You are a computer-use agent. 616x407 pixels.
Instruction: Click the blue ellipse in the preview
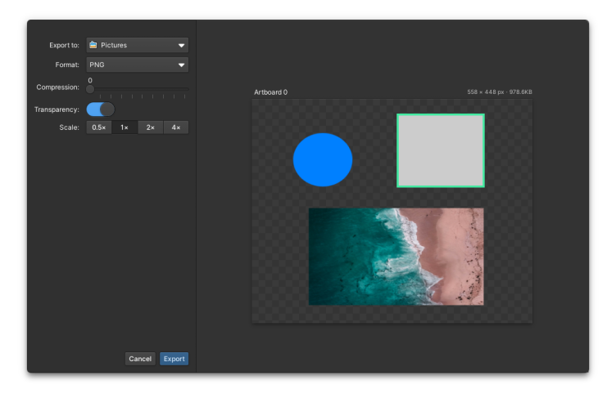point(323,159)
